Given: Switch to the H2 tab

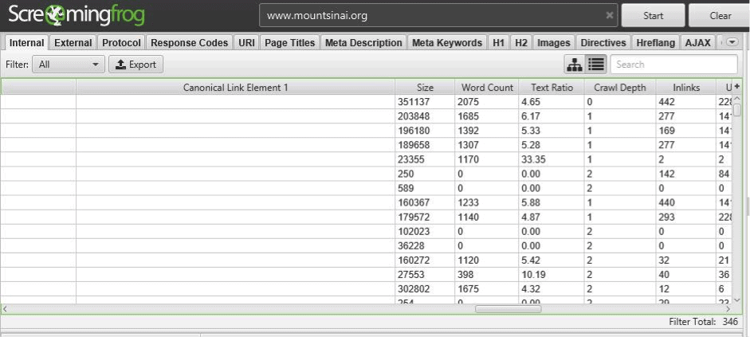Looking at the screenshot, I should [x=521, y=43].
